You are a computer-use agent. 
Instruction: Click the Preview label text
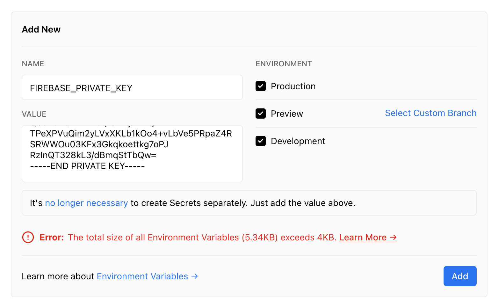[287, 114]
